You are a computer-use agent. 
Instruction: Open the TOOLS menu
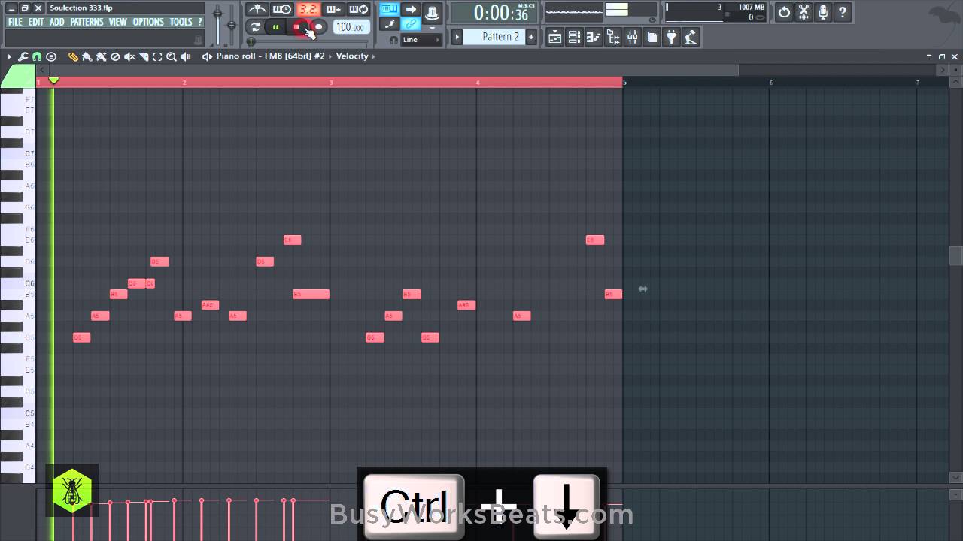pyautogui.click(x=181, y=22)
